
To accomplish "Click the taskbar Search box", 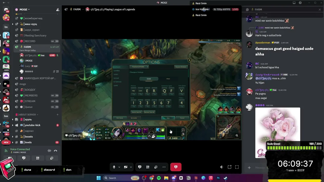I will click(x=121, y=178).
